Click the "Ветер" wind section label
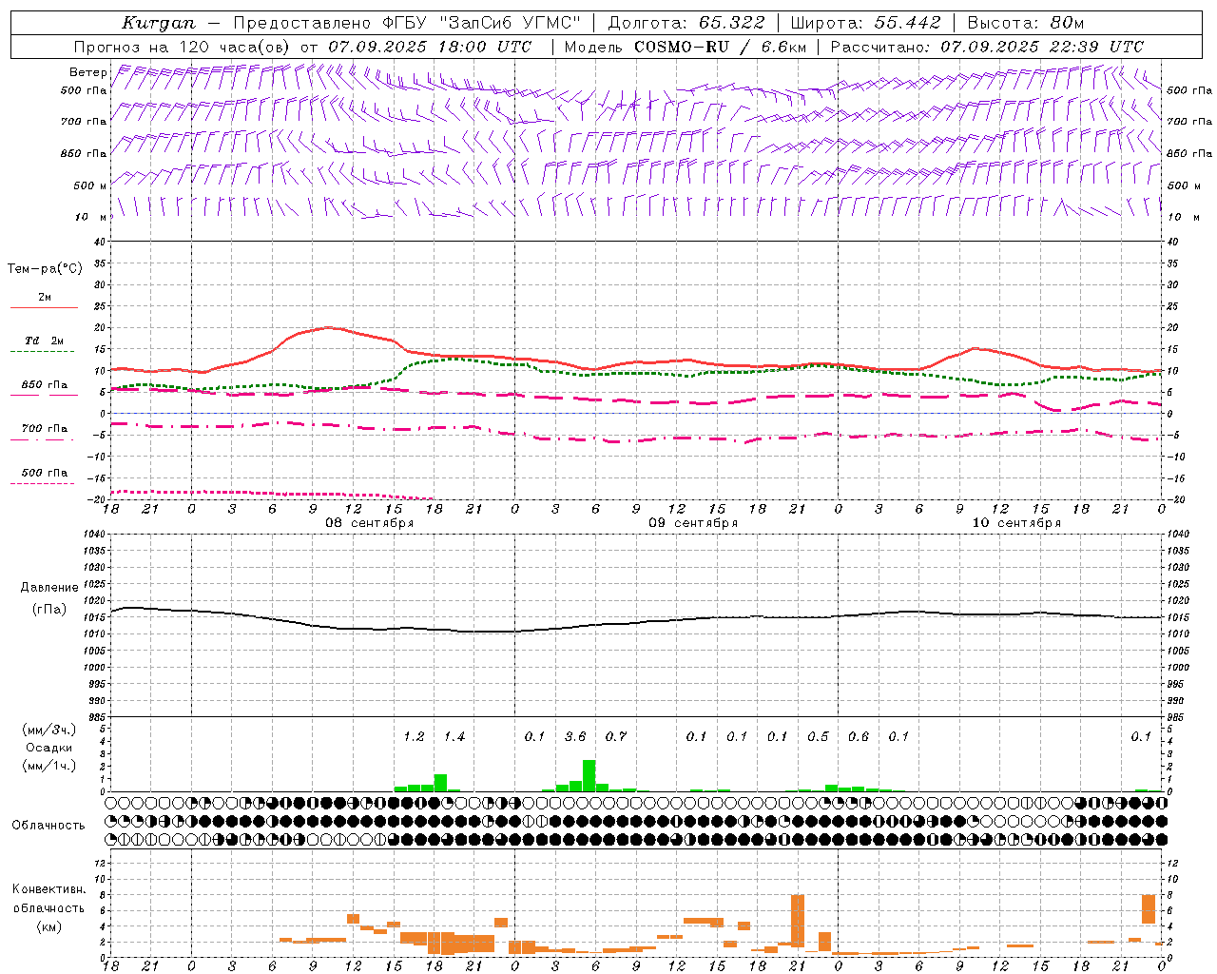 pos(88,72)
